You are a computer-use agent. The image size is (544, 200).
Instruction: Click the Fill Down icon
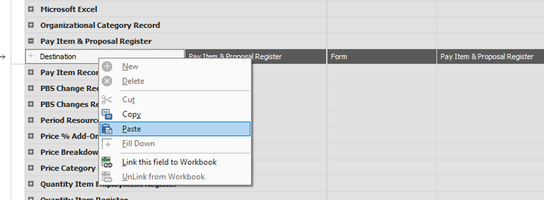point(107,144)
